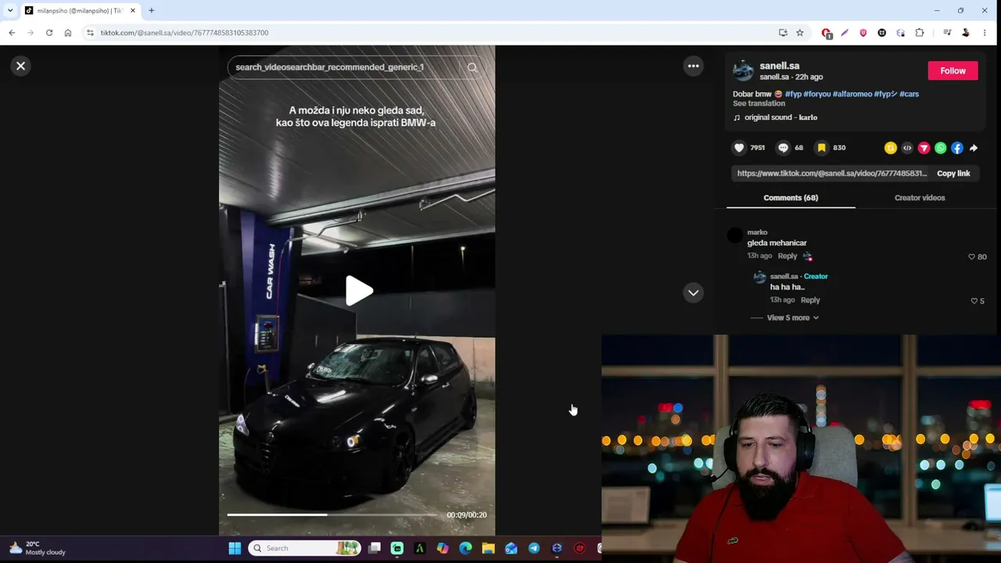Save video with the bookmark icon
Screen dimensions: 1001x563
pyautogui.click(x=821, y=148)
